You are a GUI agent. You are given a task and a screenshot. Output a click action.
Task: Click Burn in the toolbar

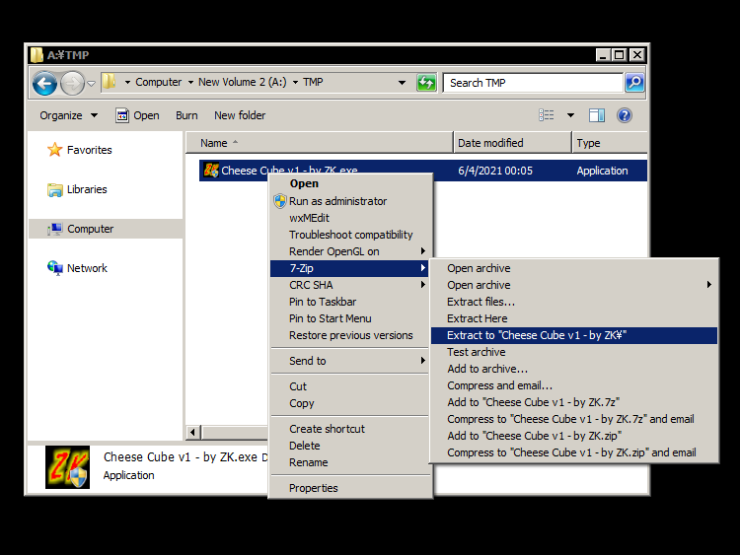point(186,115)
